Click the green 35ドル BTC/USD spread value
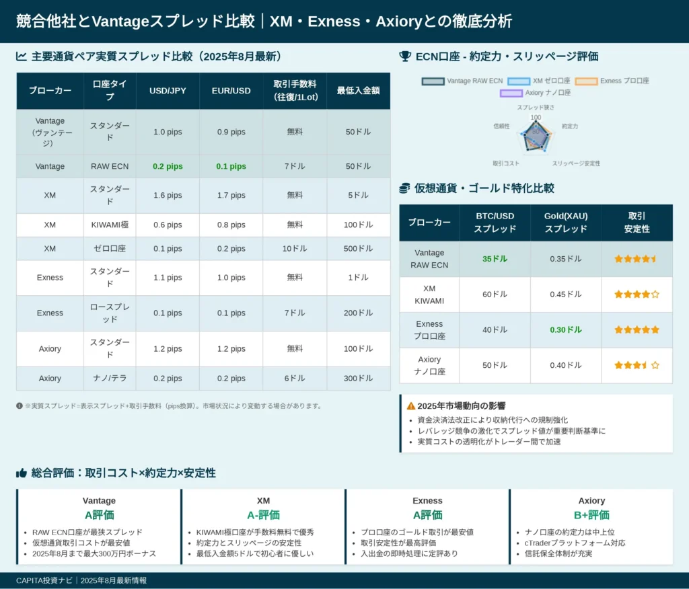The image size is (689, 589). click(495, 259)
